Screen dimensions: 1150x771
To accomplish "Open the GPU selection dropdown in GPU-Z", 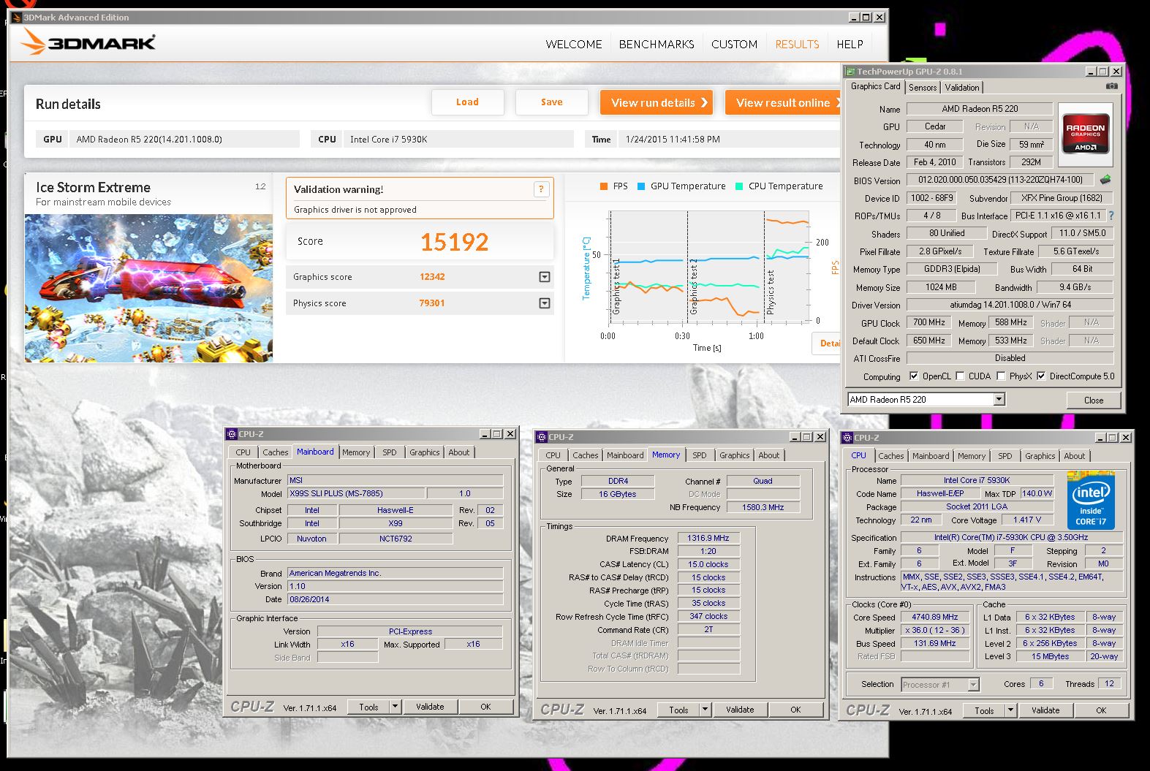I will click(999, 400).
